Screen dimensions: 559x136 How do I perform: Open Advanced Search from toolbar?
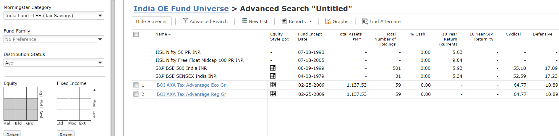pos(205,21)
